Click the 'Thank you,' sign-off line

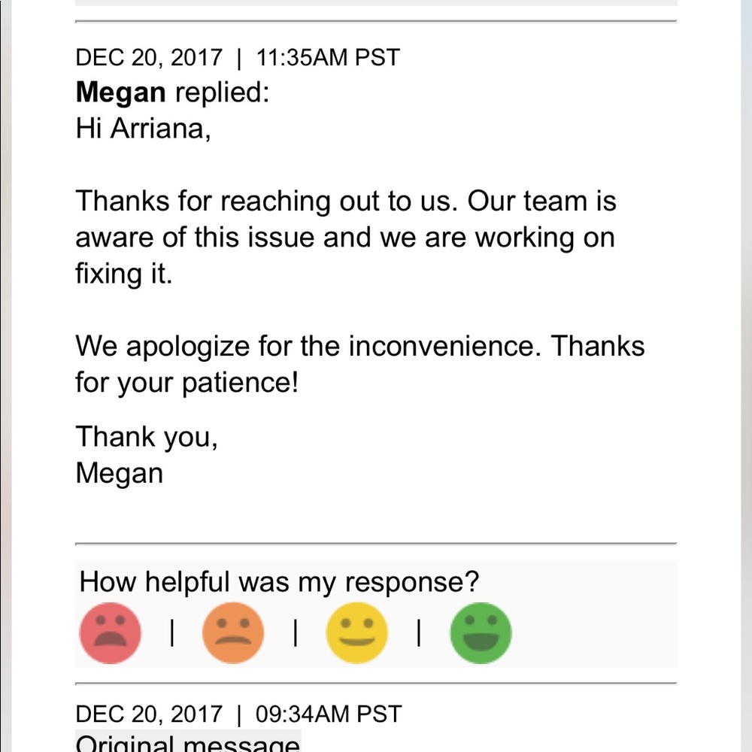147,437
